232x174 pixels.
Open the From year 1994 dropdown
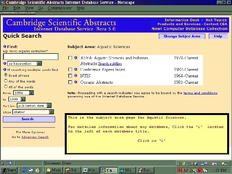point(24,93)
